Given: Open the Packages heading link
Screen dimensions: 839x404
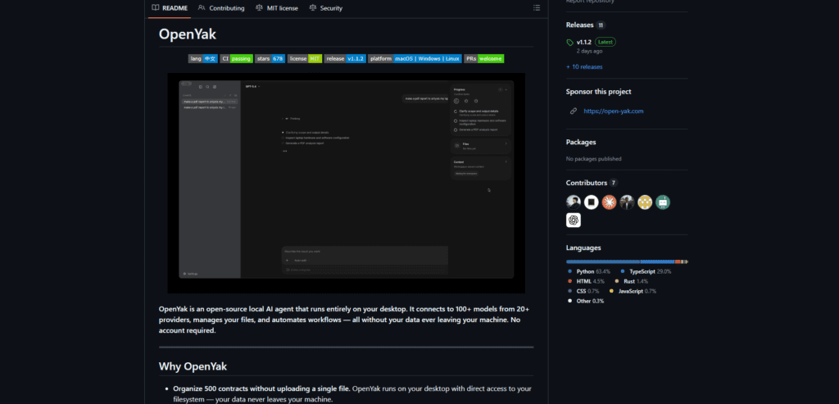Looking at the screenshot, I should [x=581, y=142].
